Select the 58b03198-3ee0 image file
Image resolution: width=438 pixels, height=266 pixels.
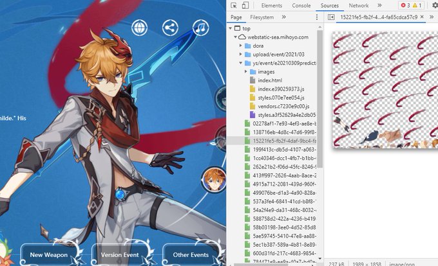pos(284,227)
